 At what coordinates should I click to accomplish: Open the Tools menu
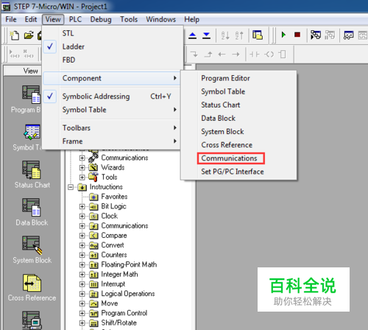coord(129,19)
